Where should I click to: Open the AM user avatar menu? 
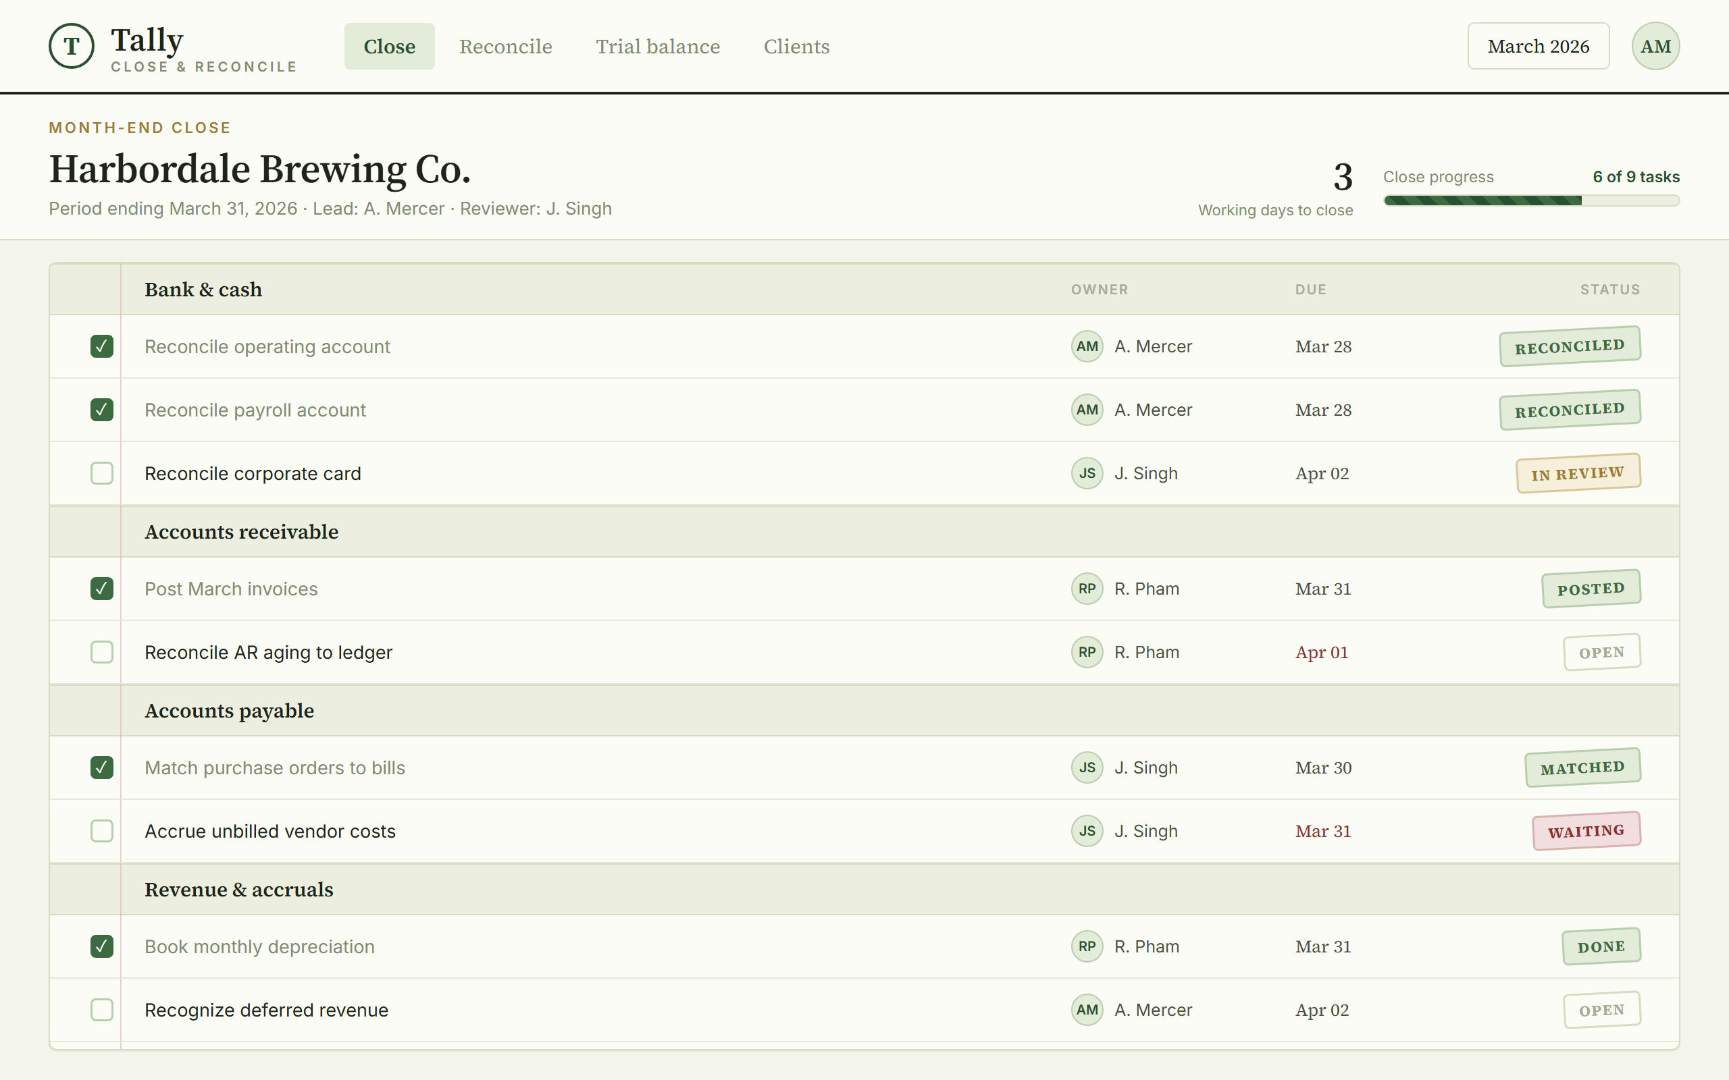(x=1655, y=46)
